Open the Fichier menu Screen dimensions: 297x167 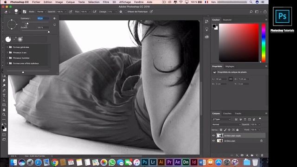[x=36, y=2]
